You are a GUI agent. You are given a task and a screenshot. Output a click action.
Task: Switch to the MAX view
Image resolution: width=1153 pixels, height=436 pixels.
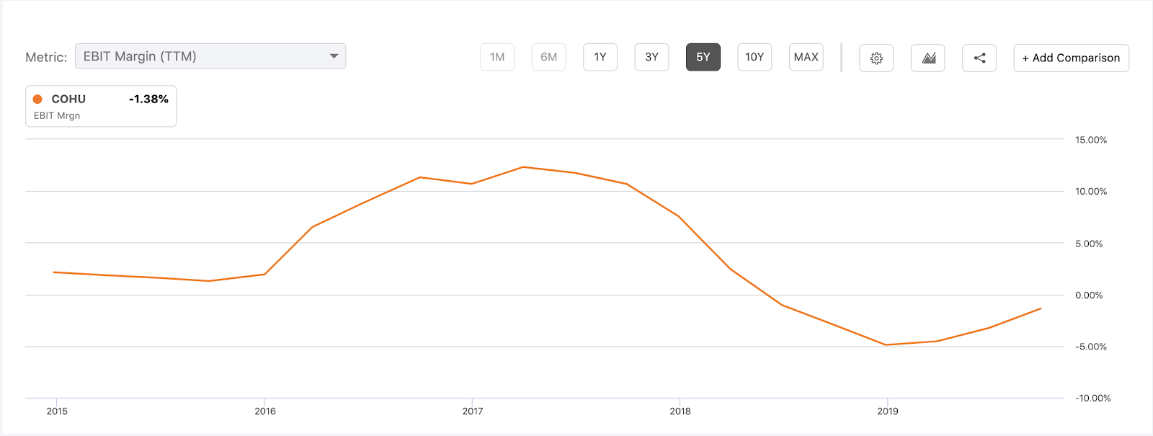click(x=806, y=56)
